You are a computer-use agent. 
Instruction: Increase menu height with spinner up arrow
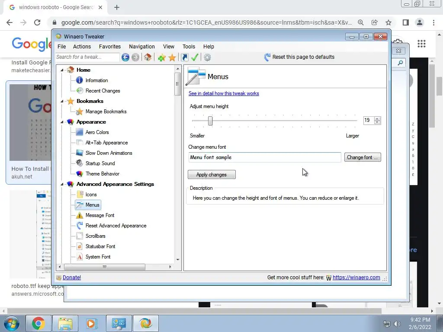pyautogui.click(x=377, y=118)
